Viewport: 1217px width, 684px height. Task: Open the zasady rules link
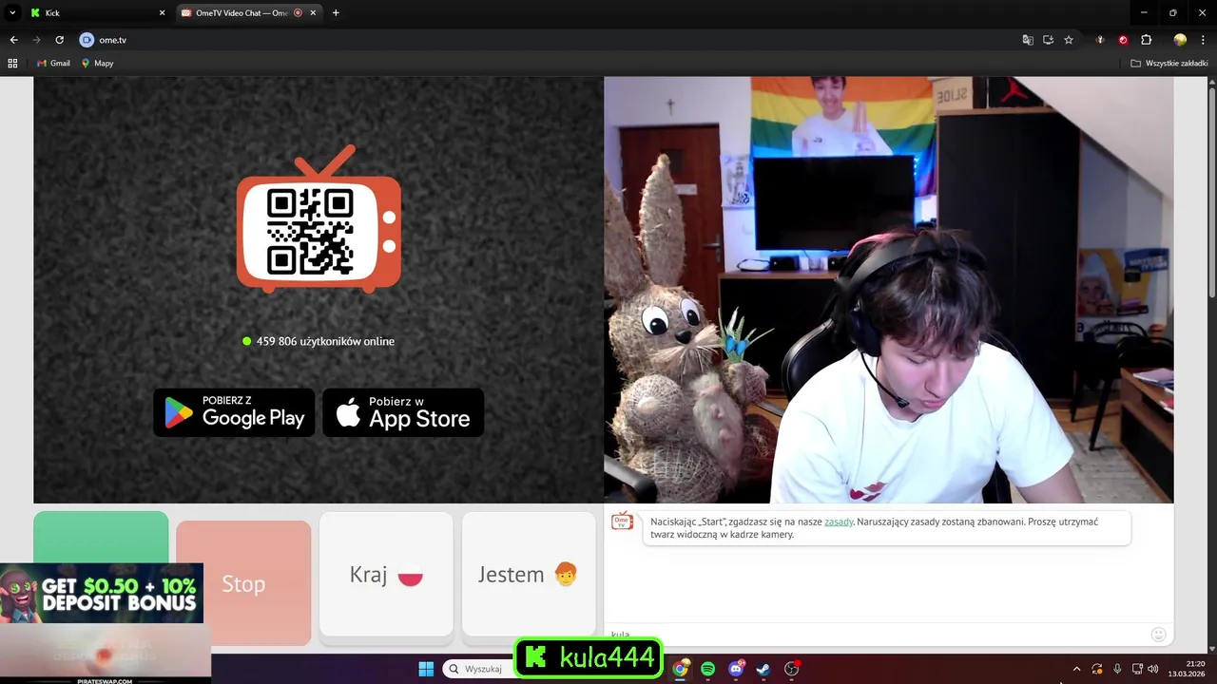coord(839,522)
